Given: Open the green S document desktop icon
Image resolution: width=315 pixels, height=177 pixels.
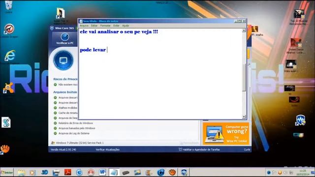Looking at the screenshot, I should click(6, 122).
